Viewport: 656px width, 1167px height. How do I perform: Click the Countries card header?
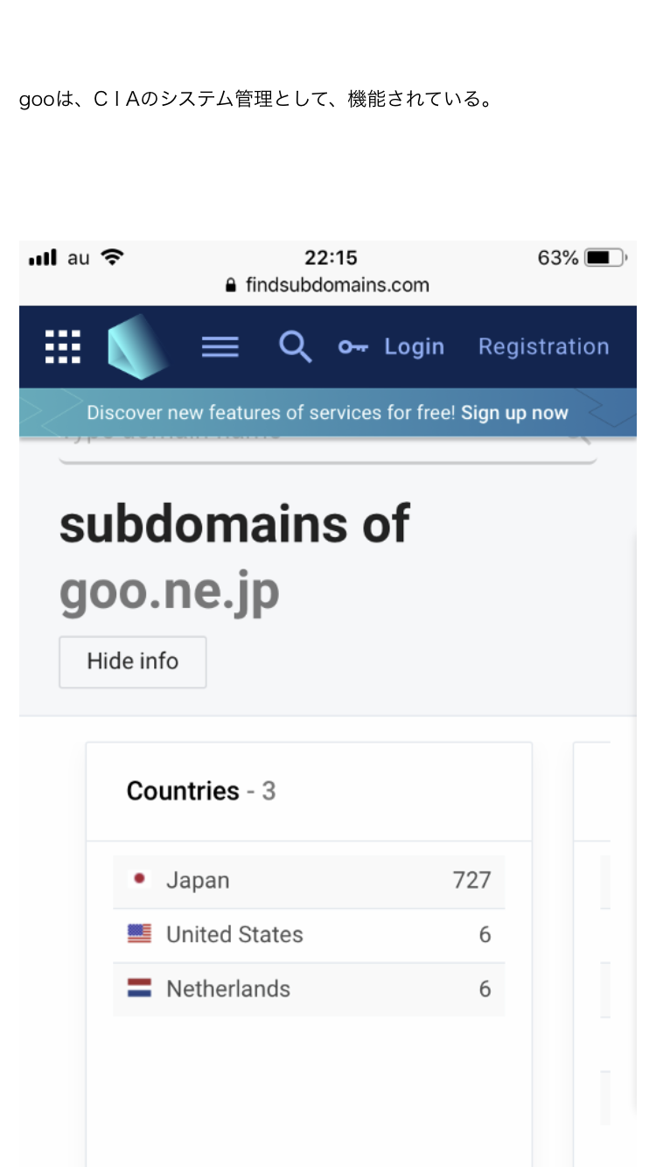point(309,792)
